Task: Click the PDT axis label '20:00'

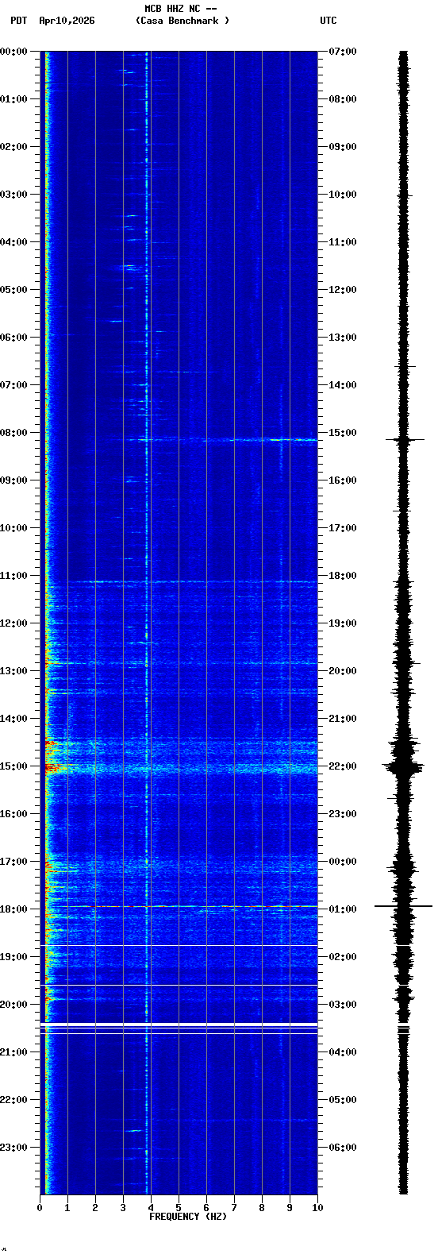Action: (x=13, y=1005)
